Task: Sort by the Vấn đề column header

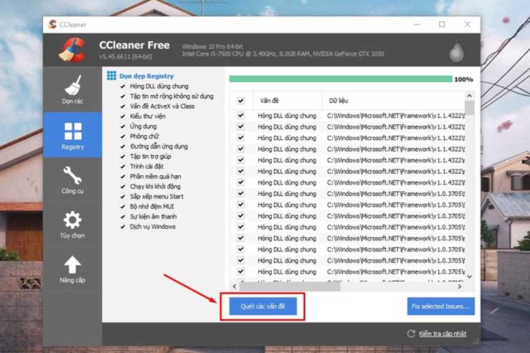Action: [x=270, y=100]
